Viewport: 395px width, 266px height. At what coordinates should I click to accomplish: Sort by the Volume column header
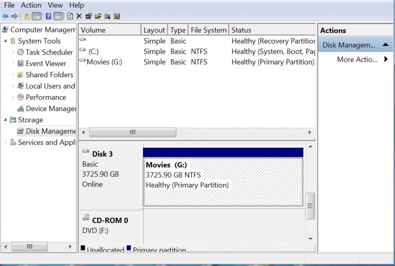pyautogui.click(x=110, y=30)
